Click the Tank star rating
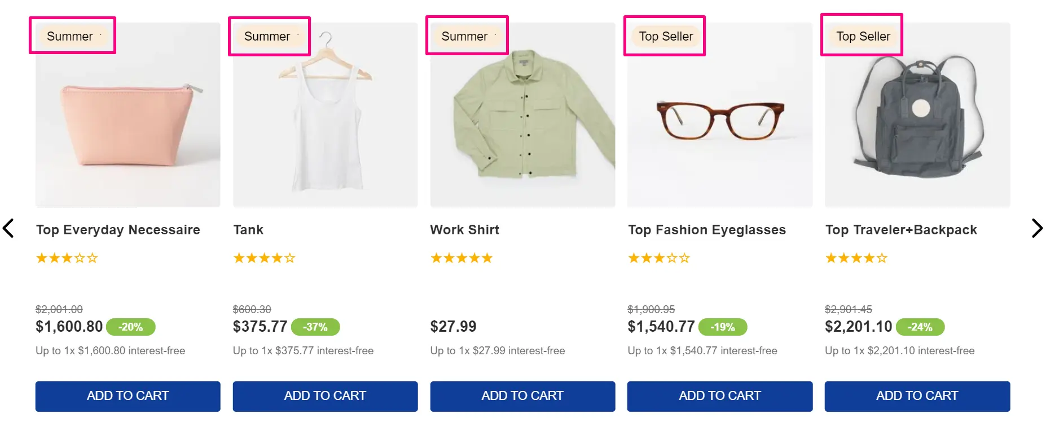This screenshot has height=423, width=1046. click(x=264, y=259)
